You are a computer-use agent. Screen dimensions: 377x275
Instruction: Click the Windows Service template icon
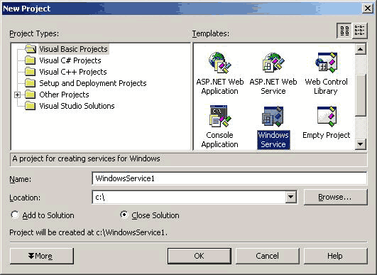click(x=273, y=117)
